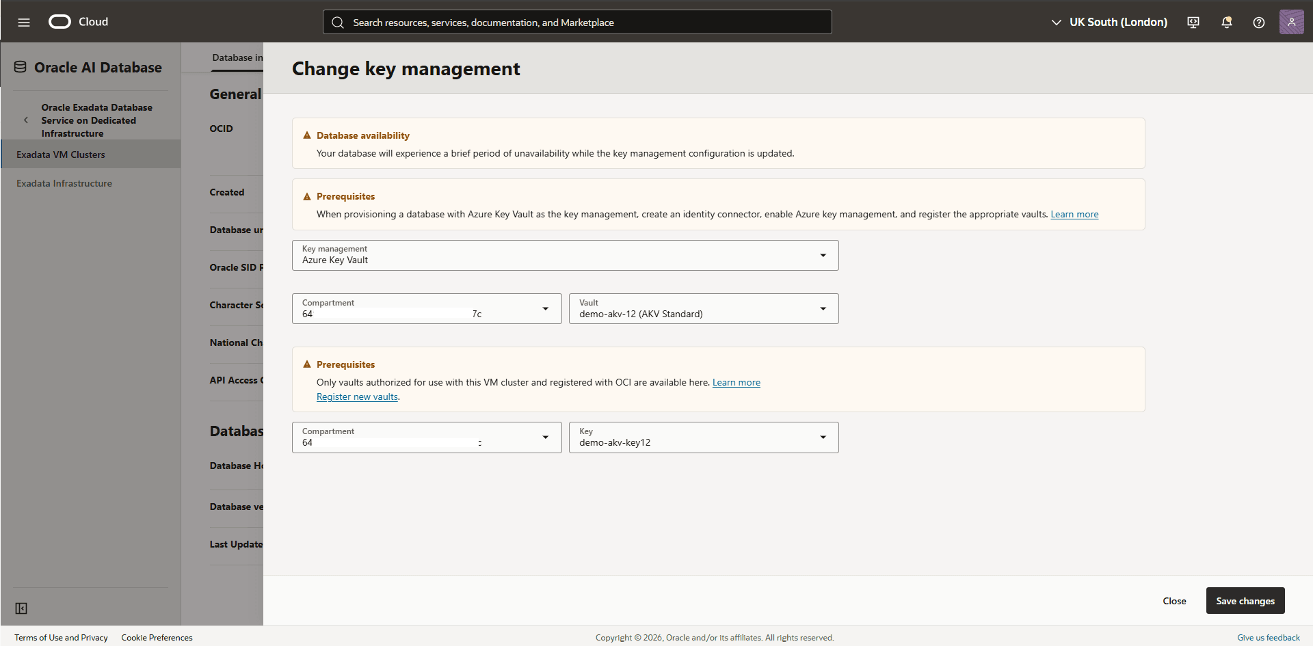This screenshot has width=1313, height=646.
Task: Open the Key dropdown showing demo-akv-key12
Action: [823, 437]
